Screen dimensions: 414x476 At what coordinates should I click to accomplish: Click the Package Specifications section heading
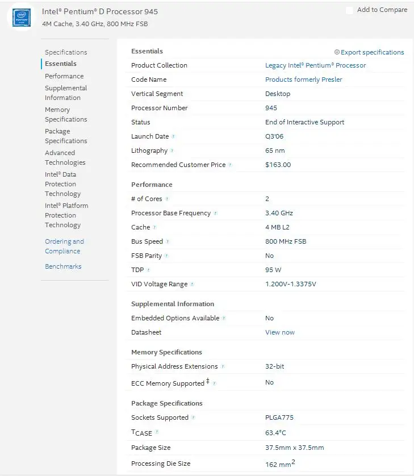[167, 403]
